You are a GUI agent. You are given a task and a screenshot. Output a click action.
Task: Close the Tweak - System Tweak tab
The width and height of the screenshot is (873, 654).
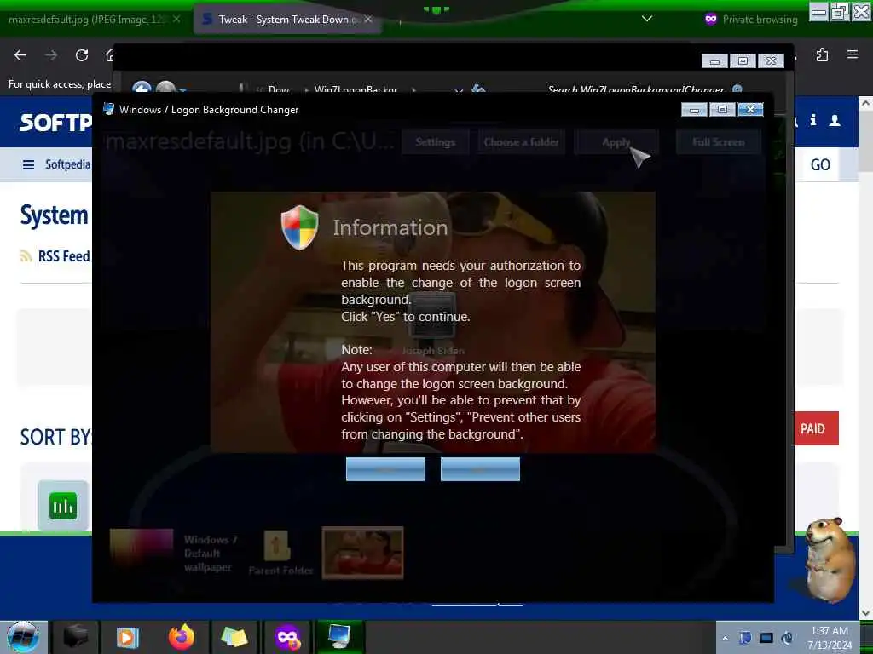point(368,20)
